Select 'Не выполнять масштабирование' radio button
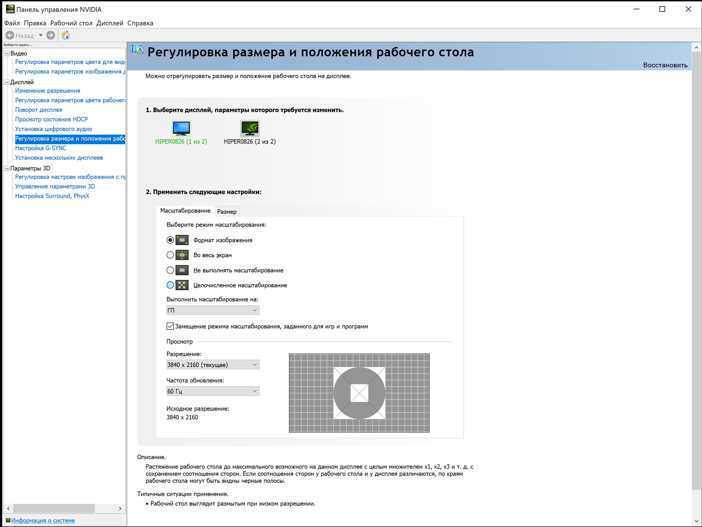Viewport: 702px width, 527px height. point(170,270)
